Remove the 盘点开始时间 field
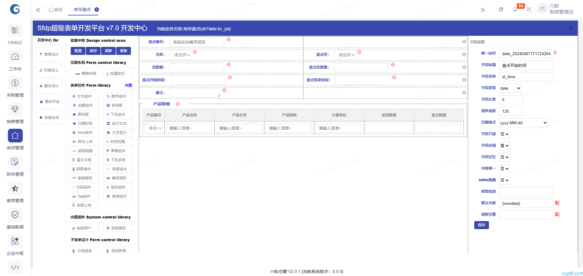The image size is (583, 276). tap(230, 78)
